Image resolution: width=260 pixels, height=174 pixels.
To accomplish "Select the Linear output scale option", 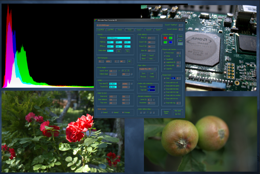I will tap(167, 56).
